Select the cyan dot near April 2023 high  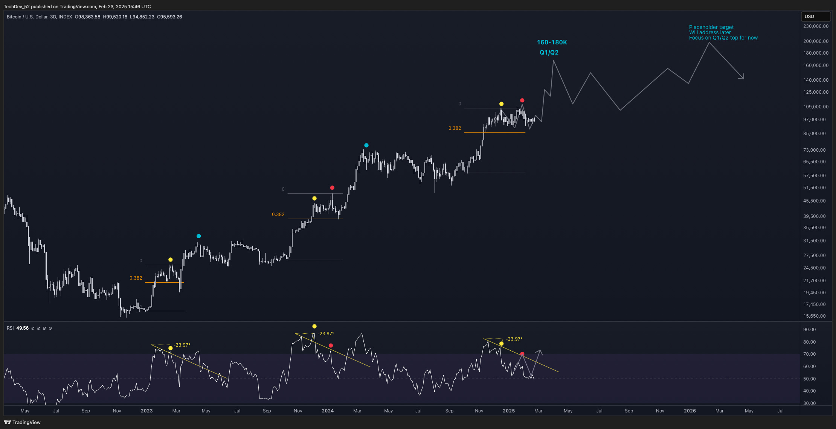198,236
